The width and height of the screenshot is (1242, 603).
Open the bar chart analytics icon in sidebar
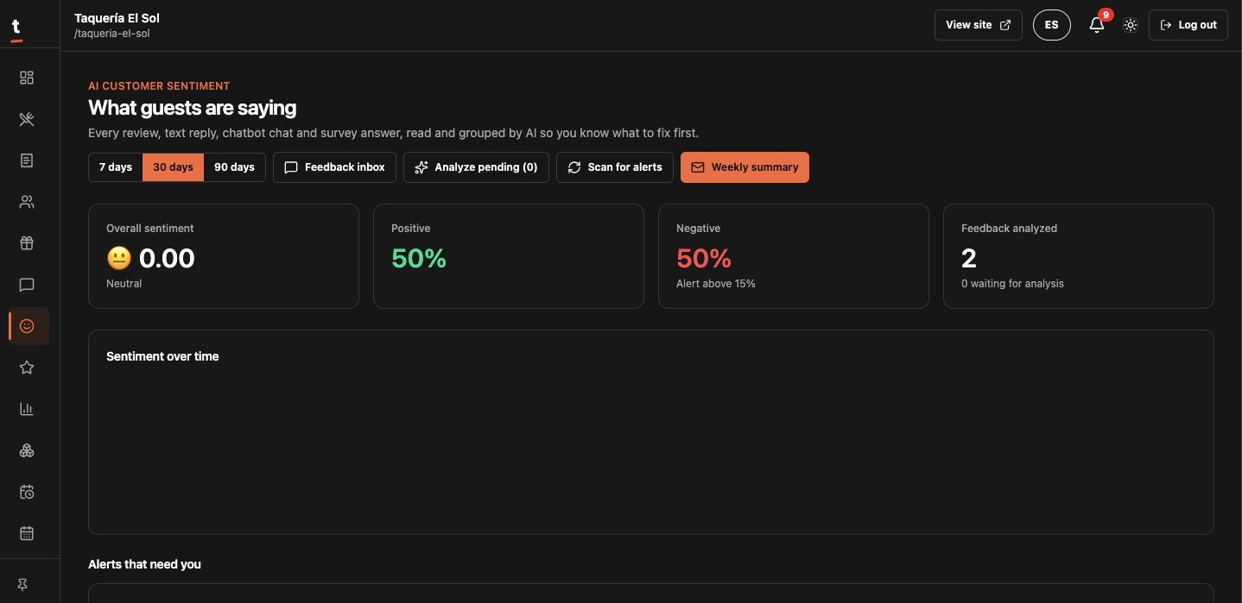click(x=27, y=409)
